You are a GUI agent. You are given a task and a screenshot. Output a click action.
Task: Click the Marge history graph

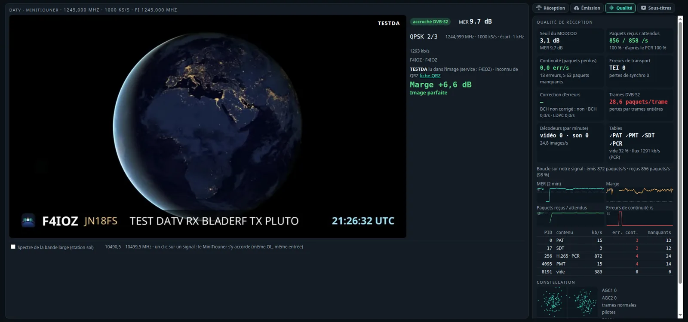pos(640,195)
